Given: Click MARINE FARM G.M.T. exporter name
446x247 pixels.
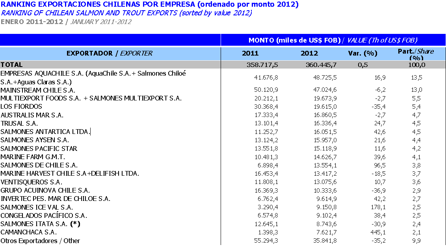Looking at the screenshot, I should point(33,157).
